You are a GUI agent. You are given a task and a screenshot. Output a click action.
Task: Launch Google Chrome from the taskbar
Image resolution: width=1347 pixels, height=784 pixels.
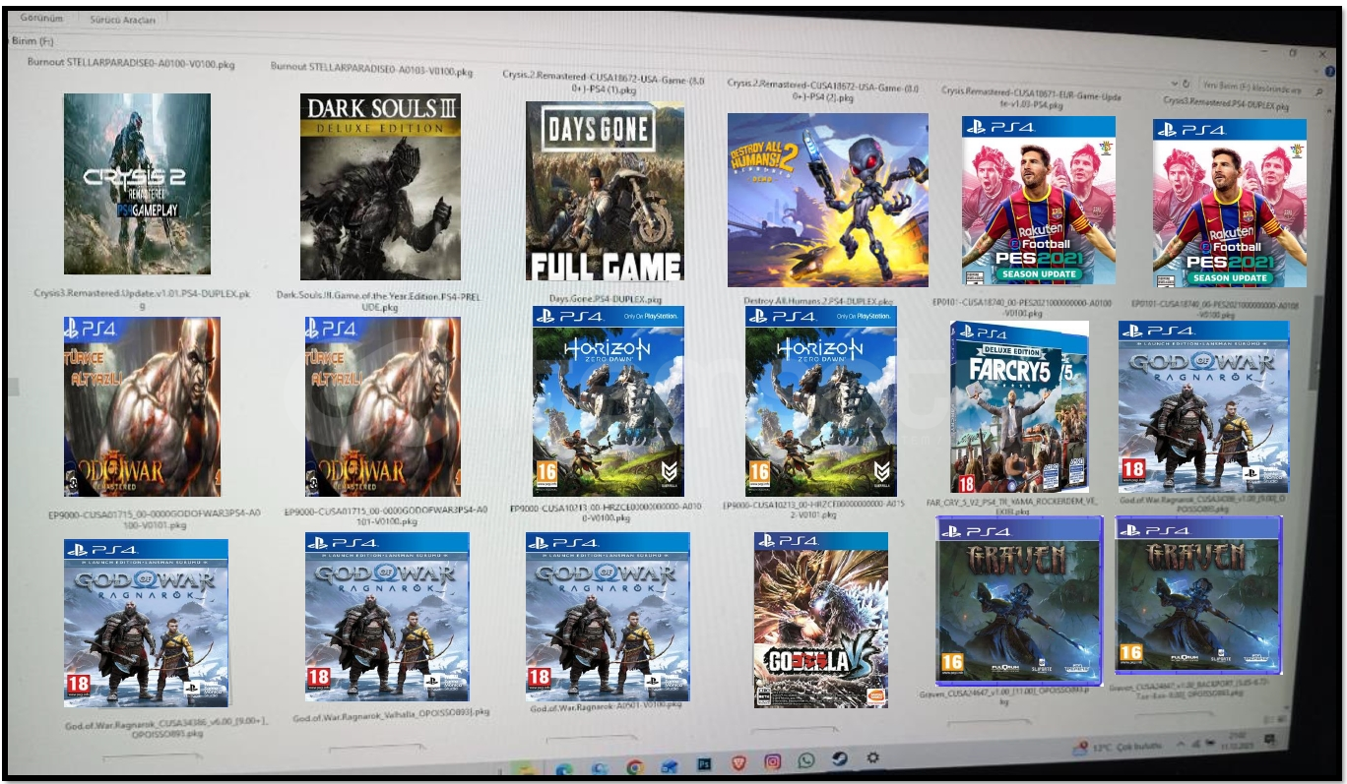coord(635,765)
